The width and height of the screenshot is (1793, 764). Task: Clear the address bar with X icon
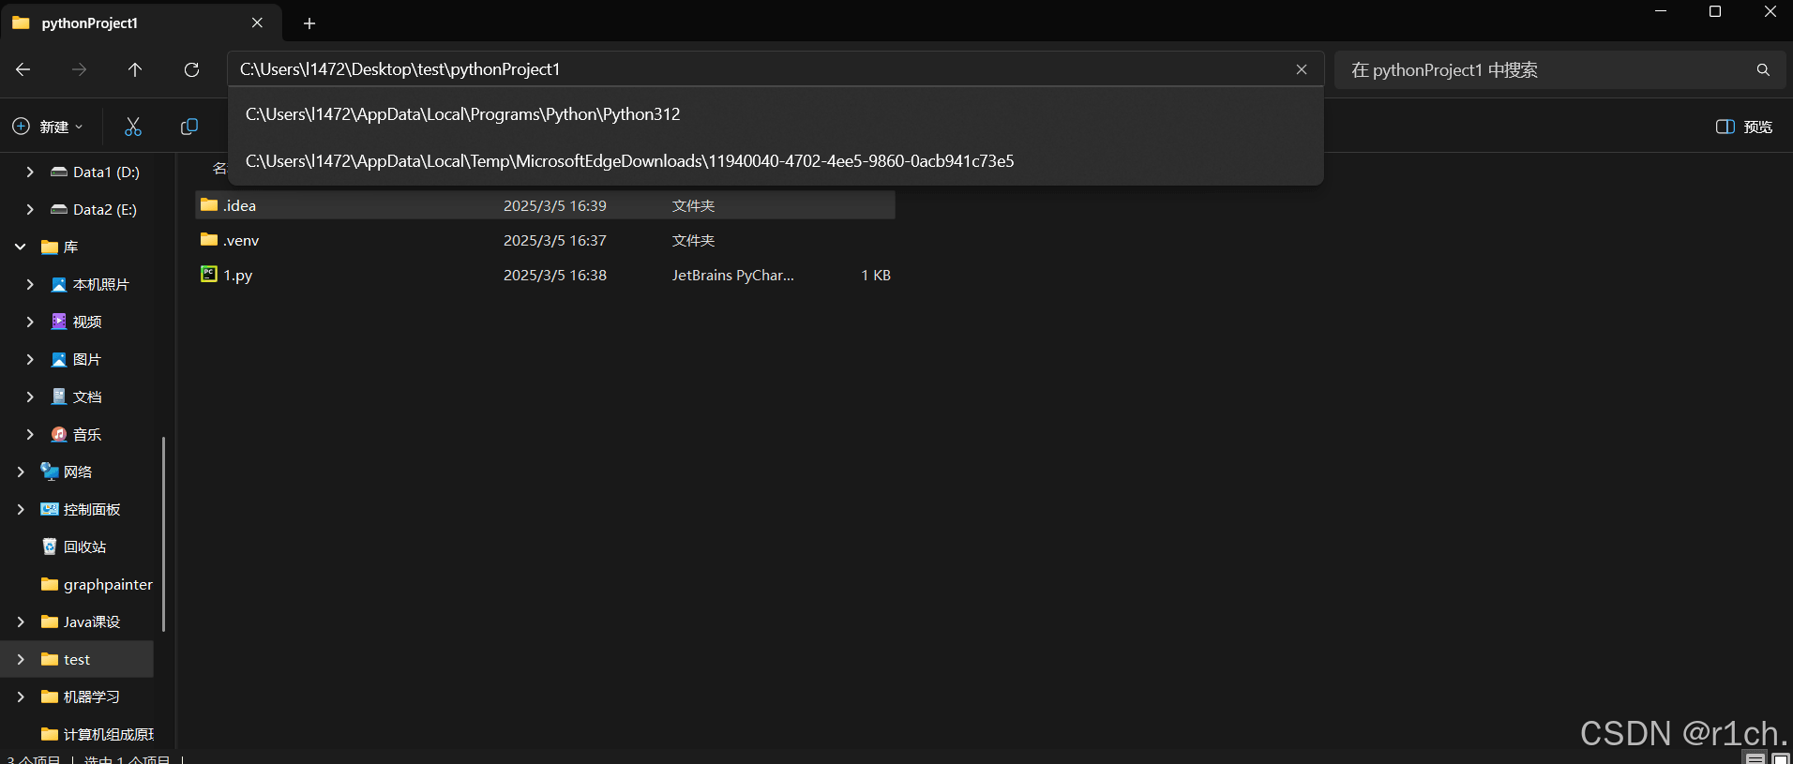(1302, 69)
